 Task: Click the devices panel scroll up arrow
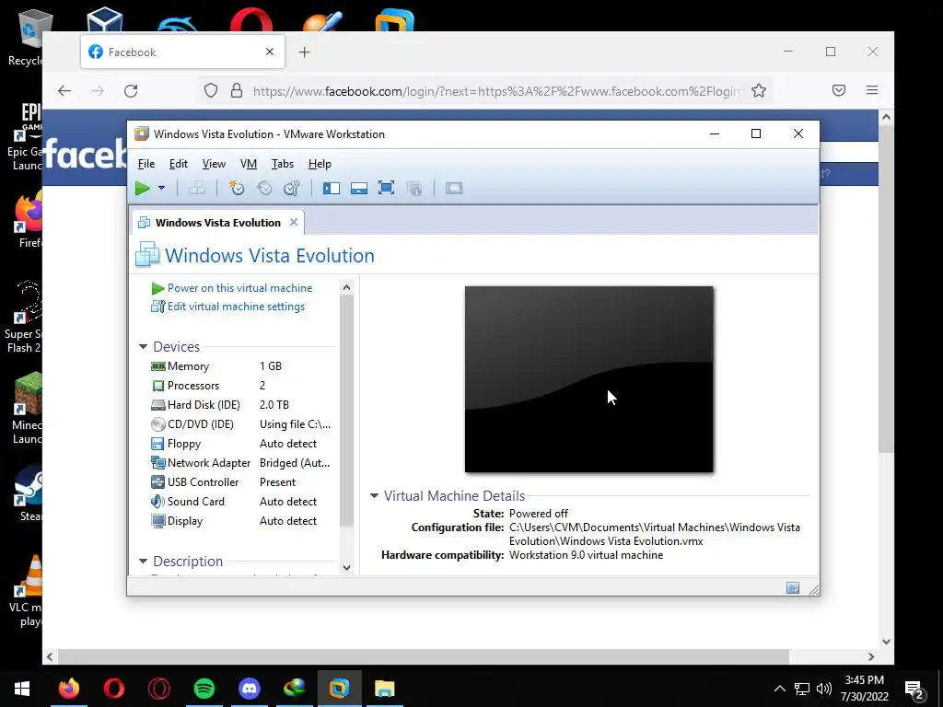tap(346, 287)
